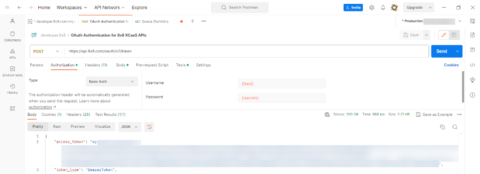Follow the authorization learn-more link
The width and height of the screenshot is (480, 174).
pyautogui.click(x=42, y=107)
